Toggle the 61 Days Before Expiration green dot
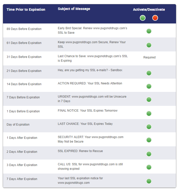This screenshot has height=192, width=180. pos(149,45)
